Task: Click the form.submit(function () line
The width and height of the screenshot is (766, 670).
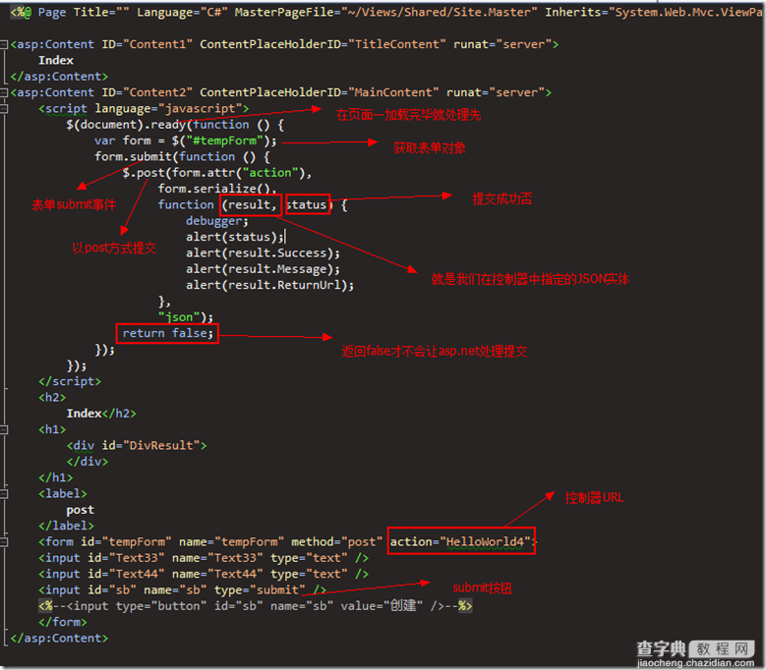Action: point(182,157)
